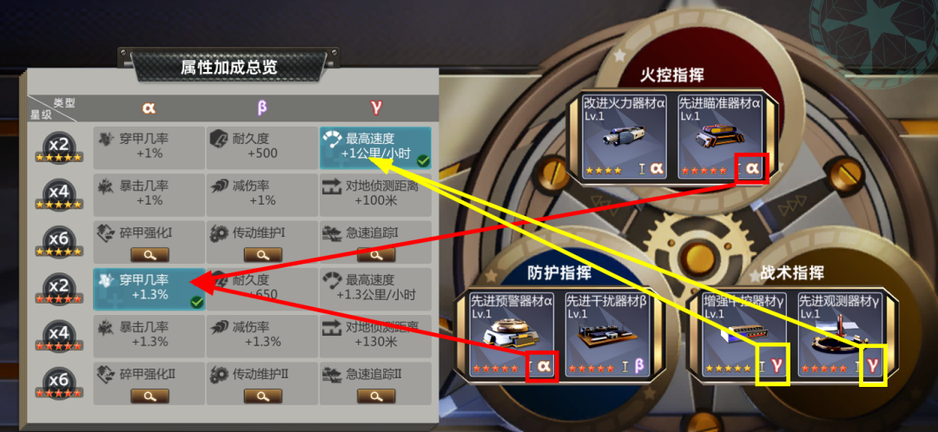Viewport: 938px width, 432px height.
Task: Click the α type column header
Action: coord(149,108)
